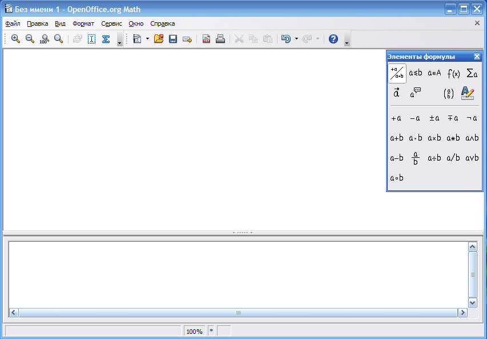
Task: Insert the division fraction a over b
Action: pyautogui.click(x=416, y=158)
